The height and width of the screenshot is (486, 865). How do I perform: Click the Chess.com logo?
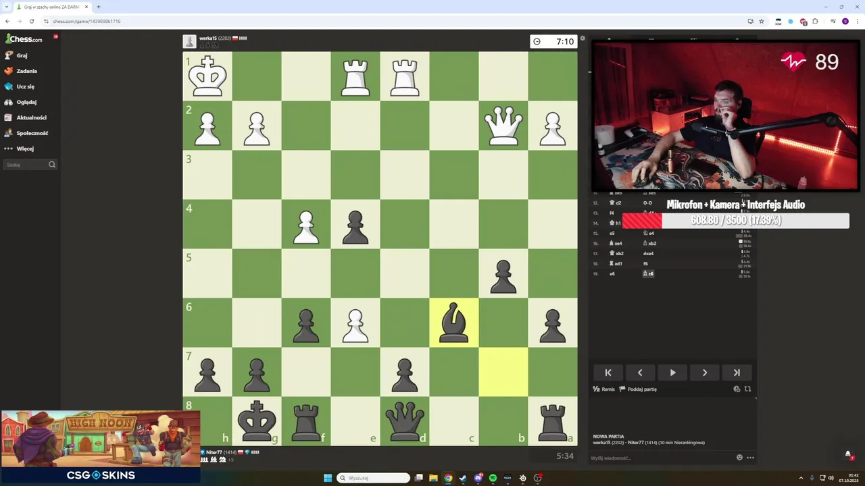coord(24,38)
